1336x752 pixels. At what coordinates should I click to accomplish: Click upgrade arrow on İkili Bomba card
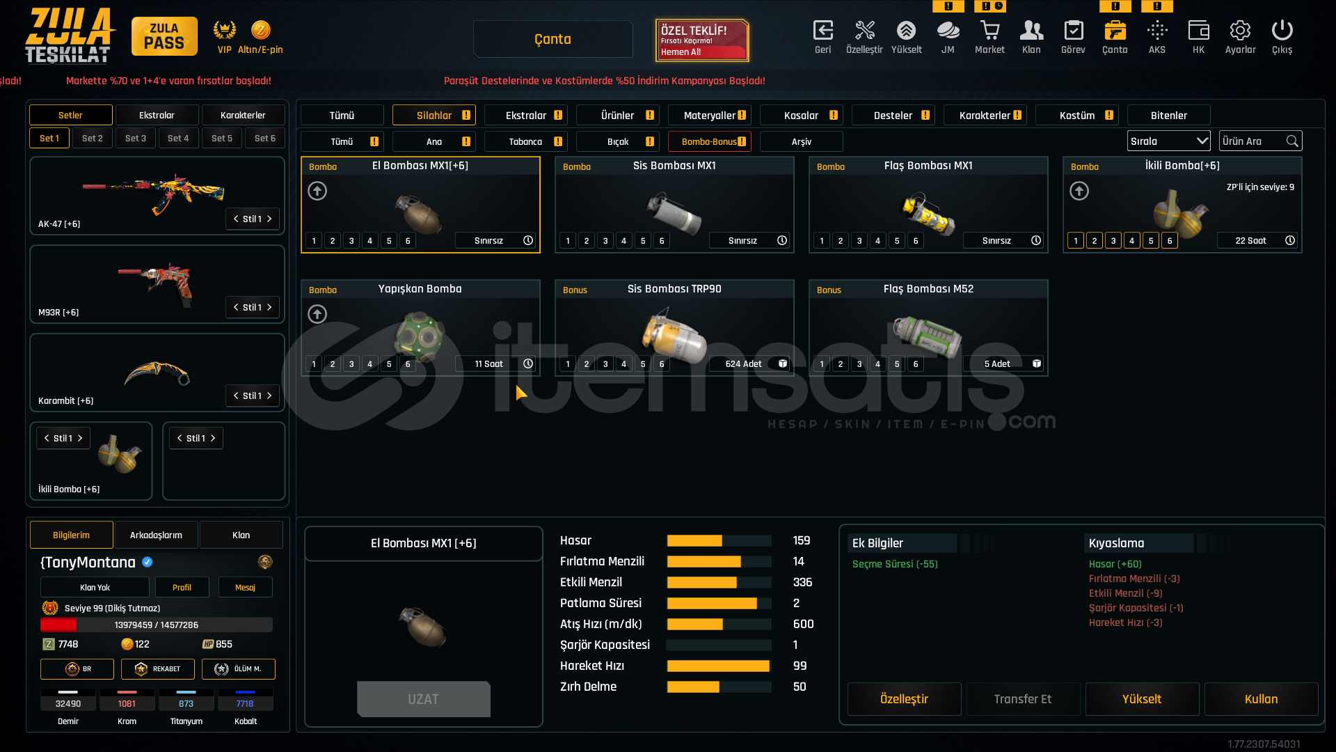tap(1079, 191)
